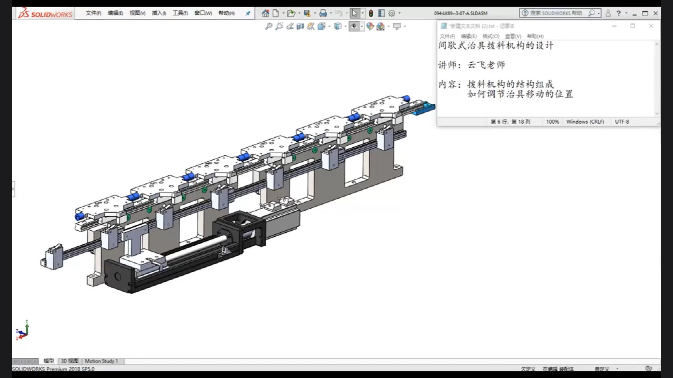The width and height of the screenshot is (673, 378).
Task: Open the SOLIDWORKS 工具(T) menu
Action: click(x=180, y=13)
